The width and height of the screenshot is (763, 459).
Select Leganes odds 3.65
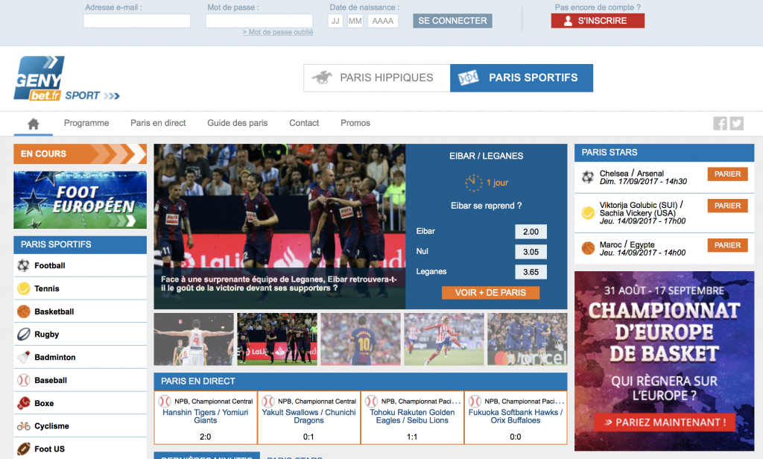coord(531,272)
